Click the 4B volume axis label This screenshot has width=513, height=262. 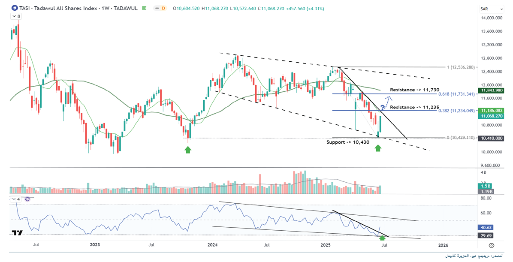(483, 172)
